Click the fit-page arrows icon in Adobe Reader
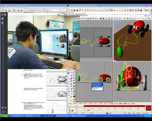Screen dimensions: 152x121 click(x=47, y=10)
